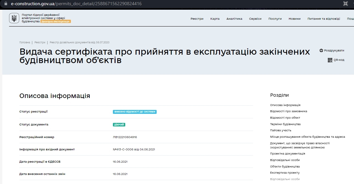Jump to Терміни будівництва section
The image size is (354, 184).
[285, 124]
